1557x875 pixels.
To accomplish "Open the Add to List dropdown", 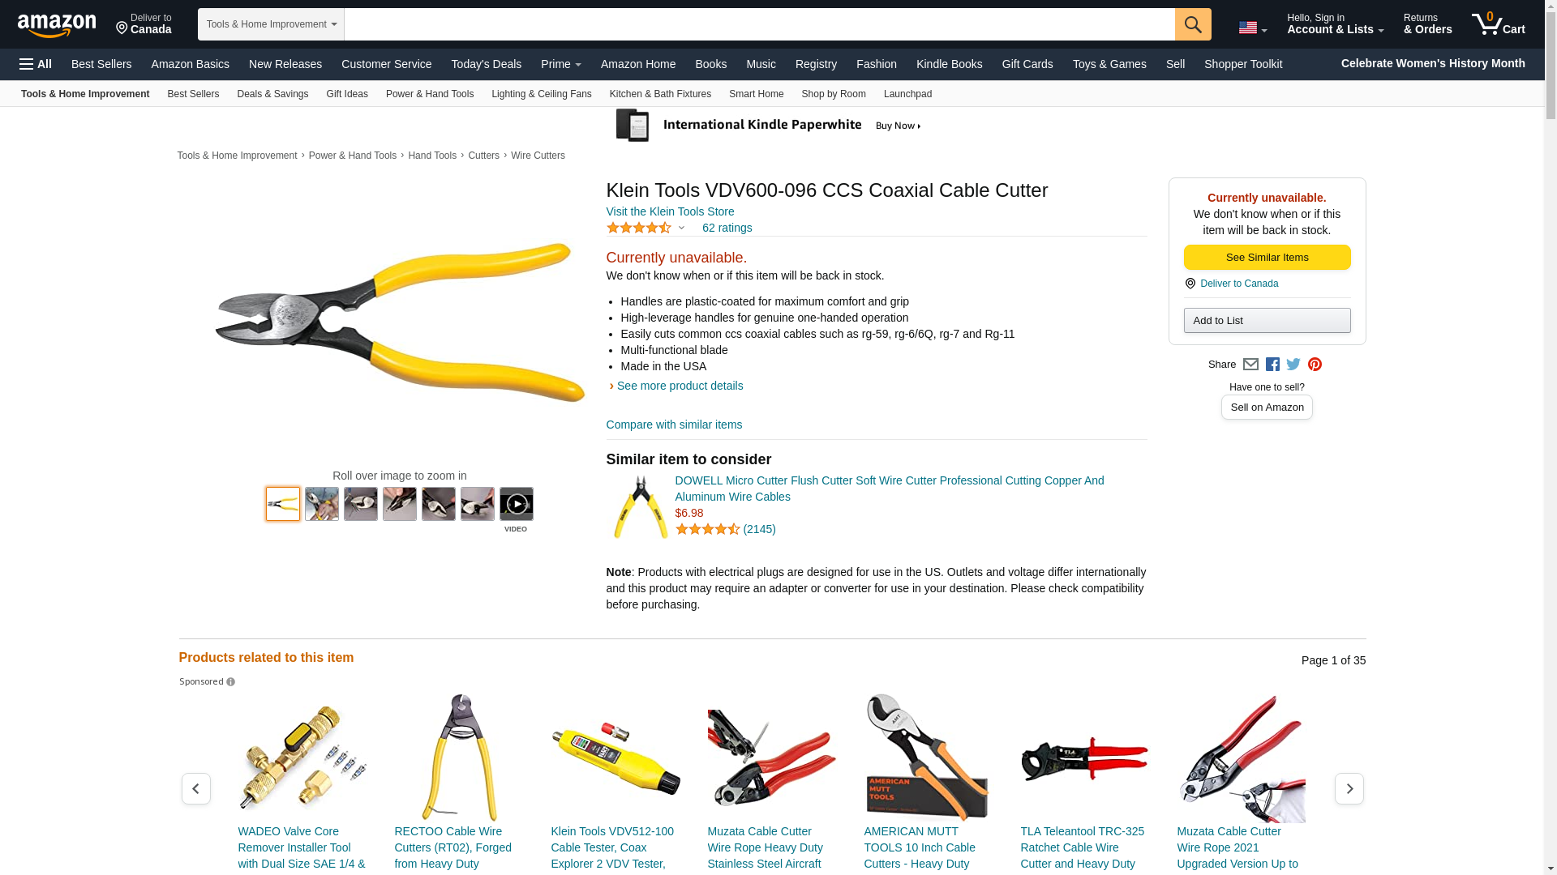I will (x=1267, y=321).
